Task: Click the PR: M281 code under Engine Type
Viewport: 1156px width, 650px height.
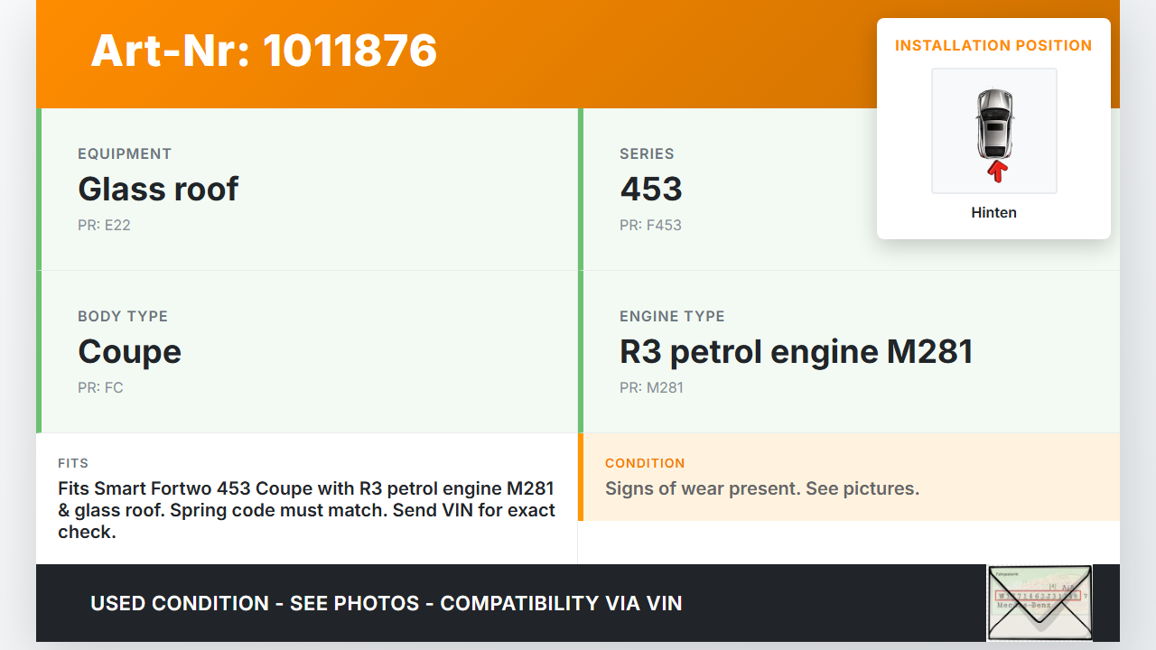Action: (x=651, y=387)
